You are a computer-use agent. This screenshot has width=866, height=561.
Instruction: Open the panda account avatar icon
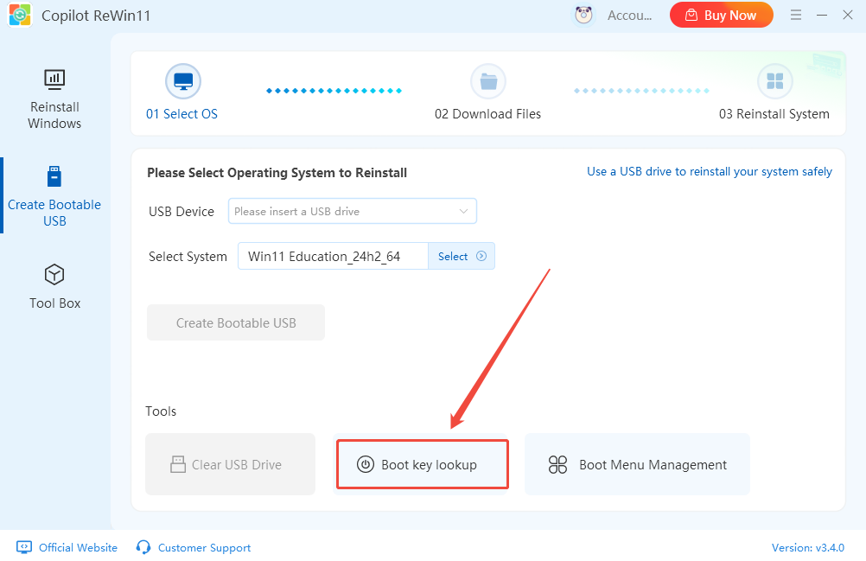point(584,15)
